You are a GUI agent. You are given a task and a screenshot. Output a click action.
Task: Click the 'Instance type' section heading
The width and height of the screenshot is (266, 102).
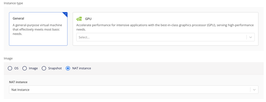point(13,3)
